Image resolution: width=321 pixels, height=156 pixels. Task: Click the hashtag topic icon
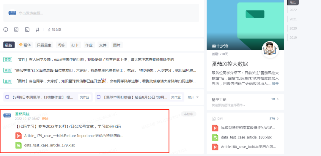[x=37, y=30]
